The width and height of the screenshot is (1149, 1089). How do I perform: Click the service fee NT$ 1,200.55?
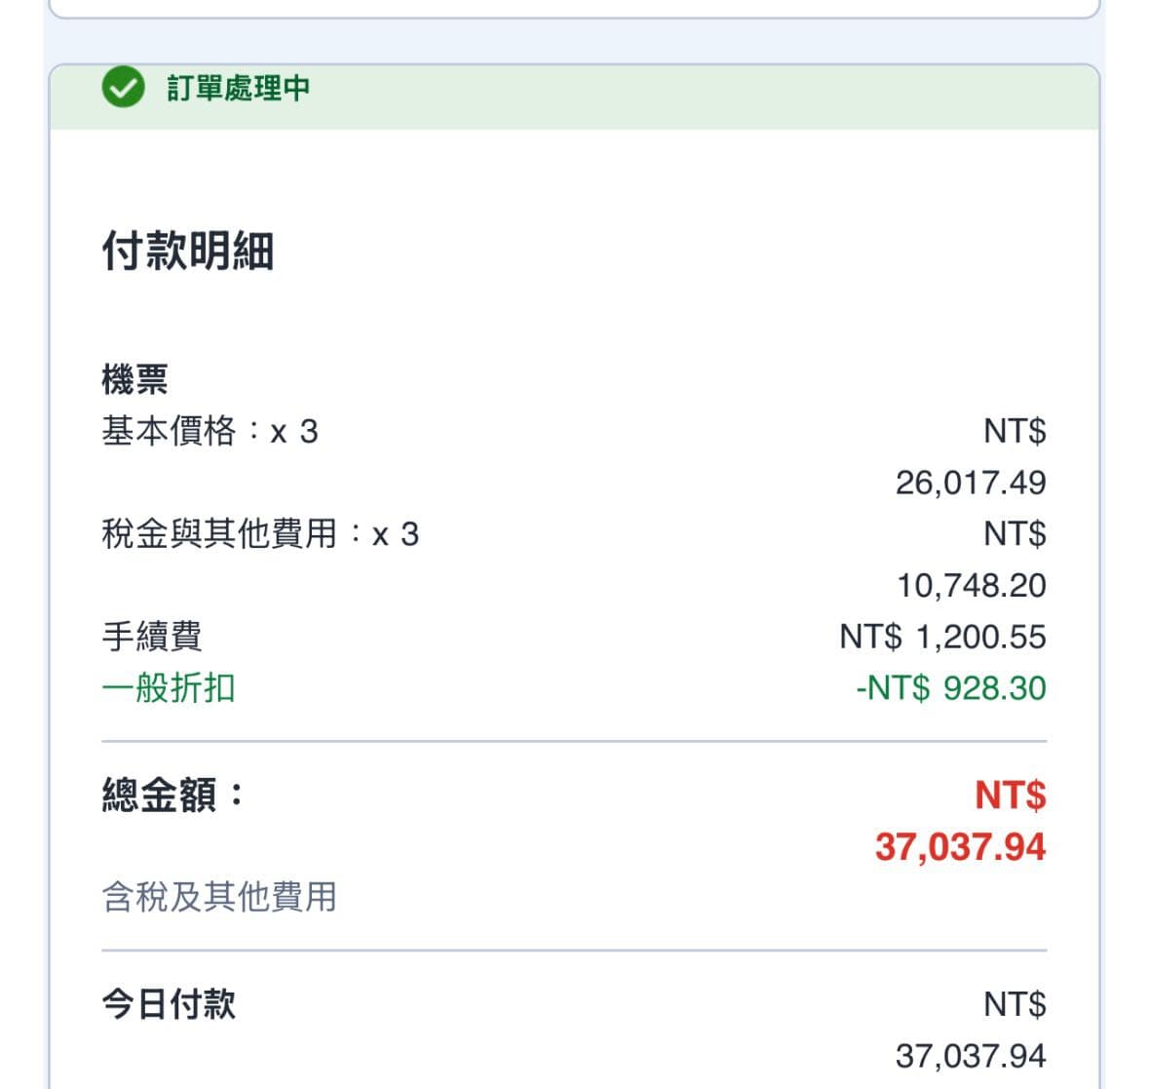[x=942, y=636]
